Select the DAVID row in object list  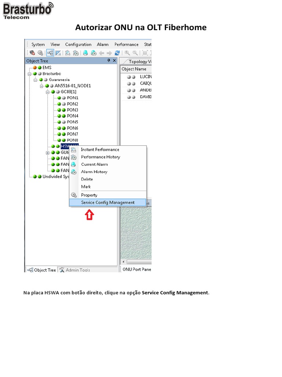pyautogui.click(x=136, y=97)
